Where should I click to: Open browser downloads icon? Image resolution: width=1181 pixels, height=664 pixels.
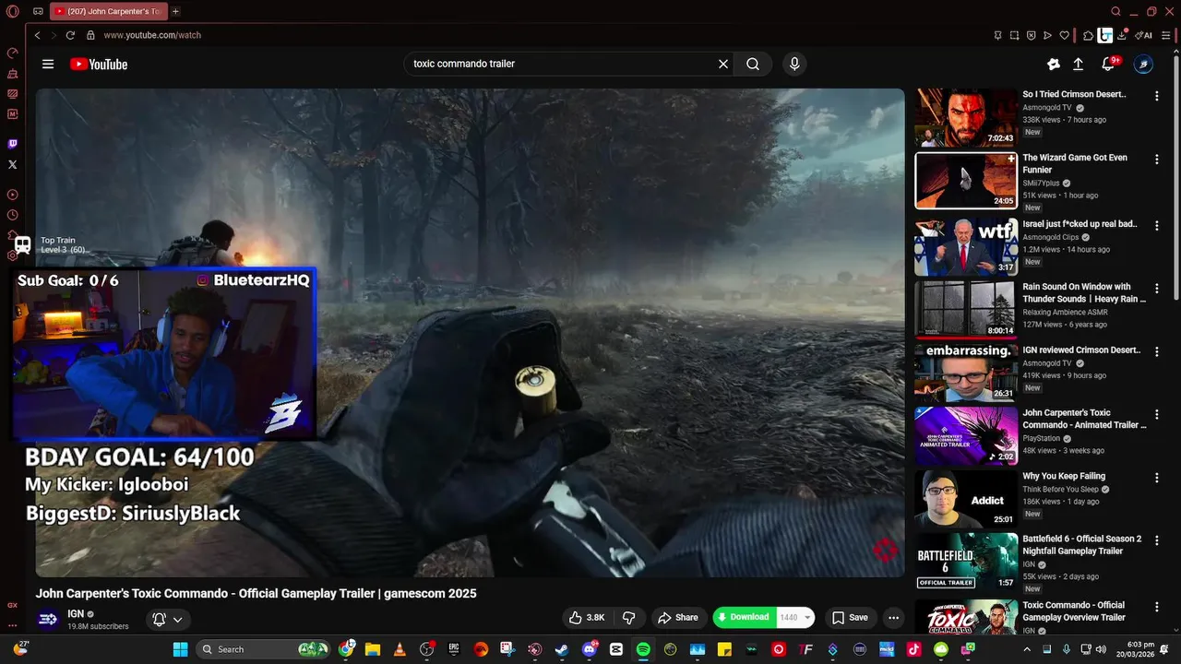(x=1122, y=35)
